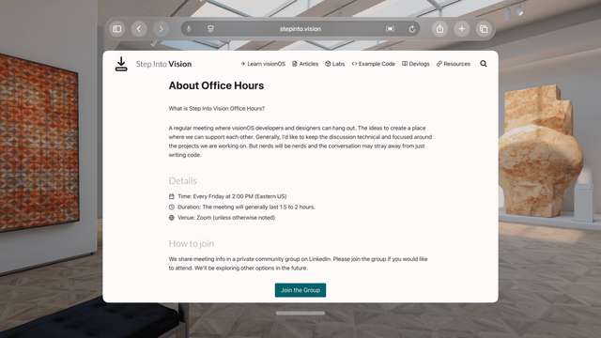The image size is (601, 338).
Task: Go to the Articles section
Action: pos(305,64)
